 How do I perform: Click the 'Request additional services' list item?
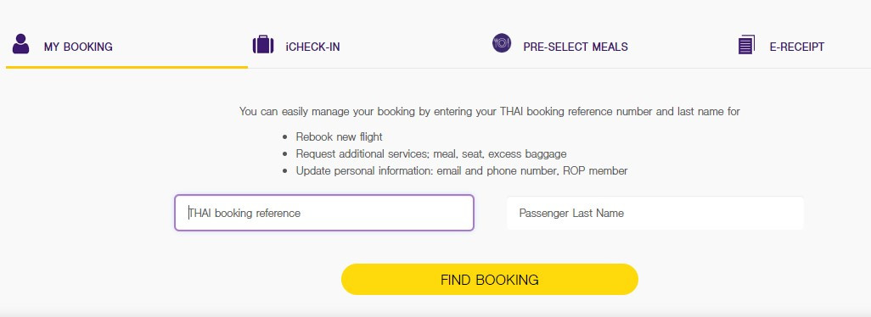(431, 154)
